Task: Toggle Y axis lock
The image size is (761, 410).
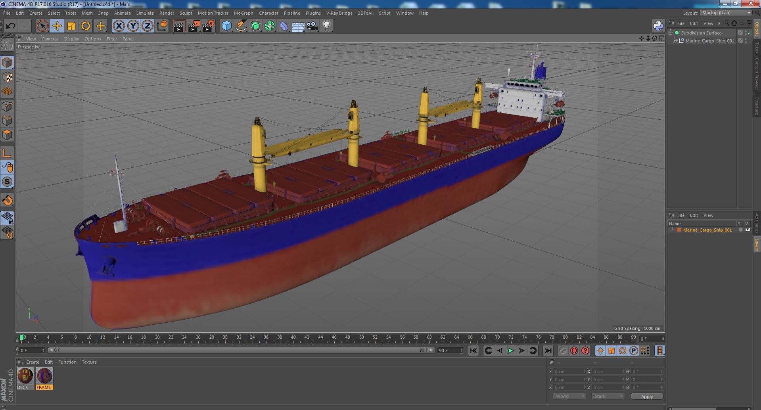Action: pos(133,26)
